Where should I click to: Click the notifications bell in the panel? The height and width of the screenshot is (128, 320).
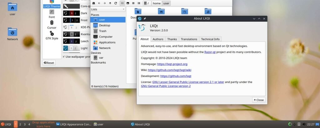[294, 124]
